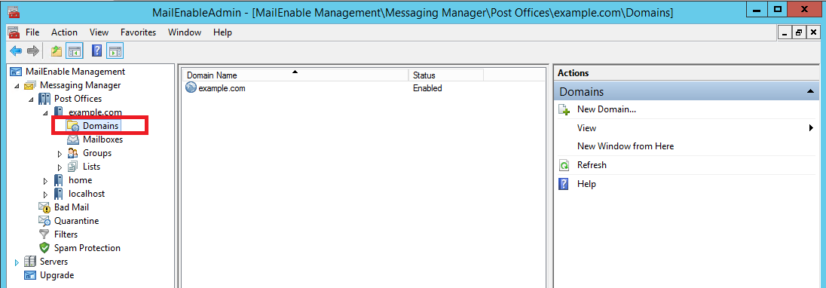Click New Domain... in Actions pane
826x288 pixels.
(607, 109)
